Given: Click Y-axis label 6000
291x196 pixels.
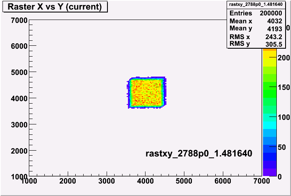Looking at the screenshot, I should click(19, 46).
